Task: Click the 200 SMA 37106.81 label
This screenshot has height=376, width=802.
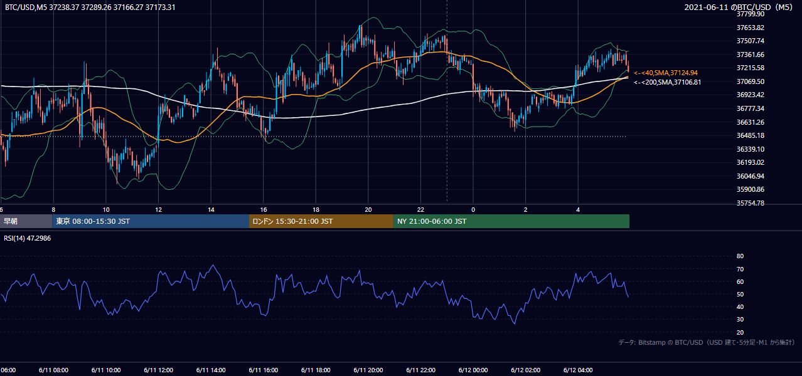Action: [667, 82]
